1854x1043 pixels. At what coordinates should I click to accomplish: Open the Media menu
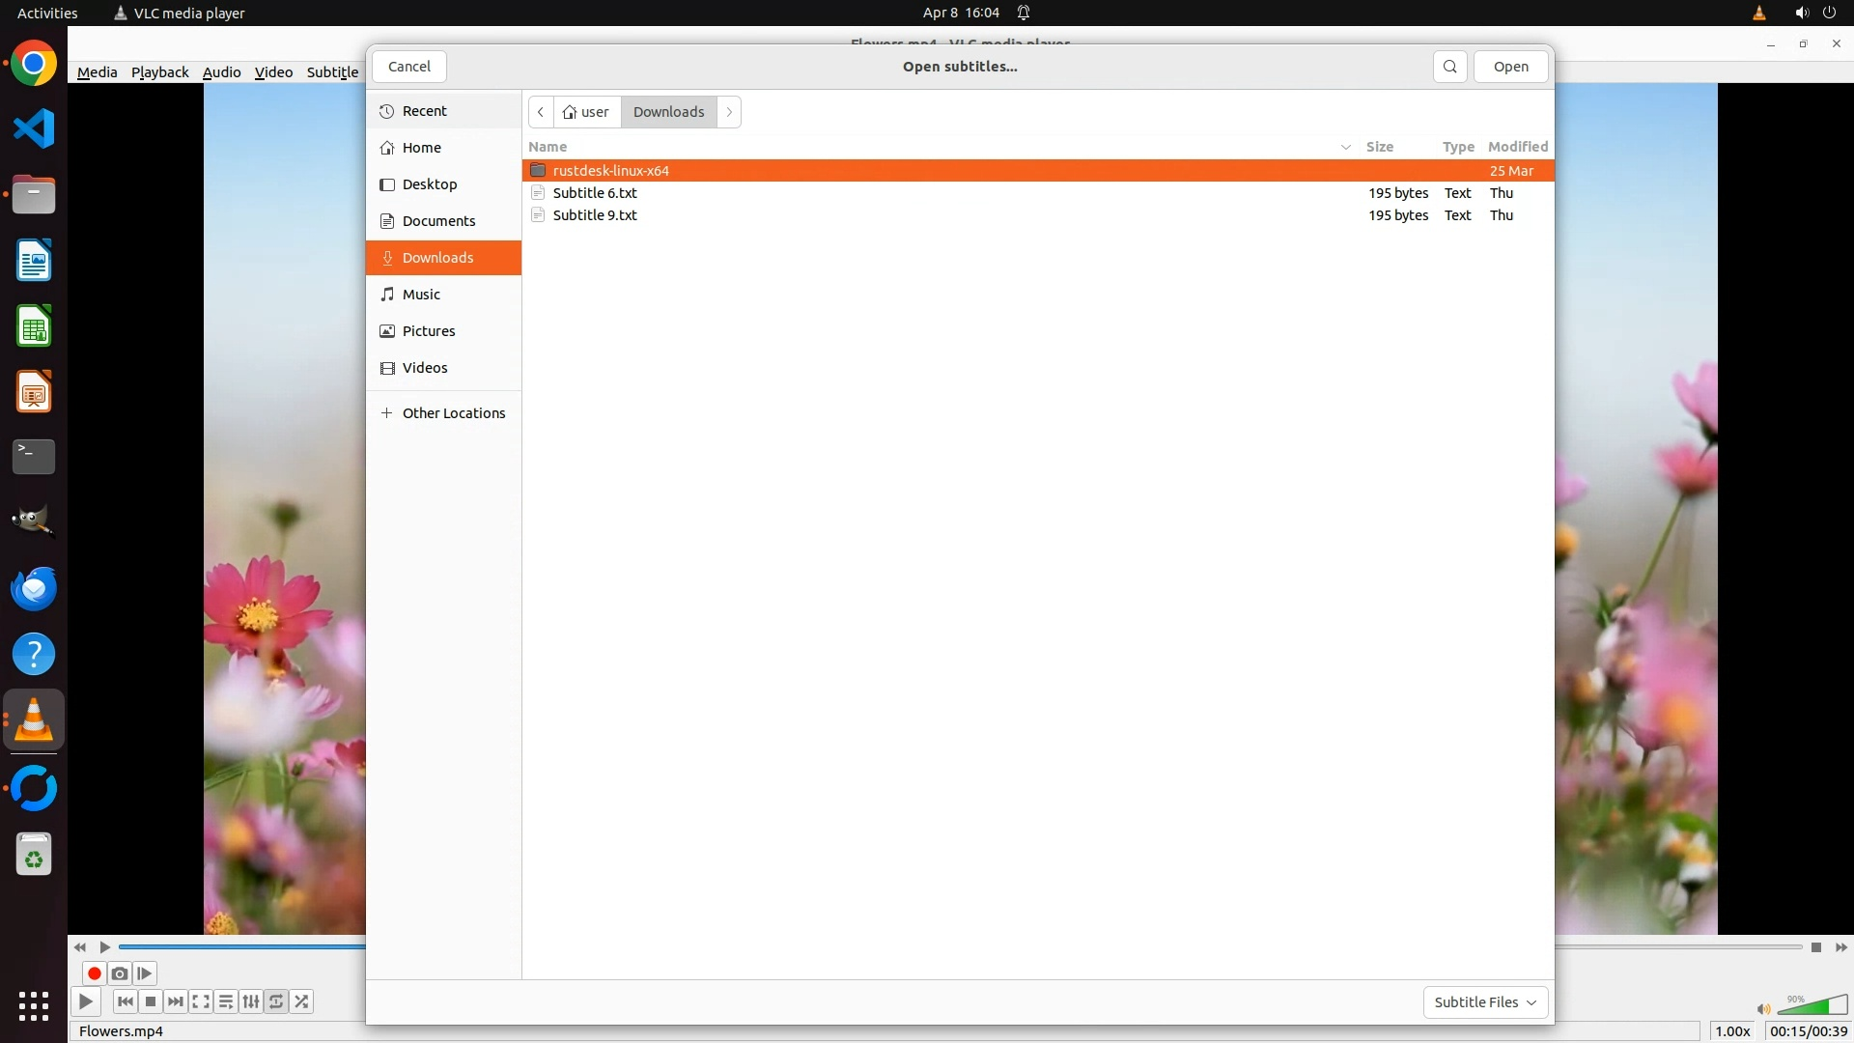pos(97,72)
